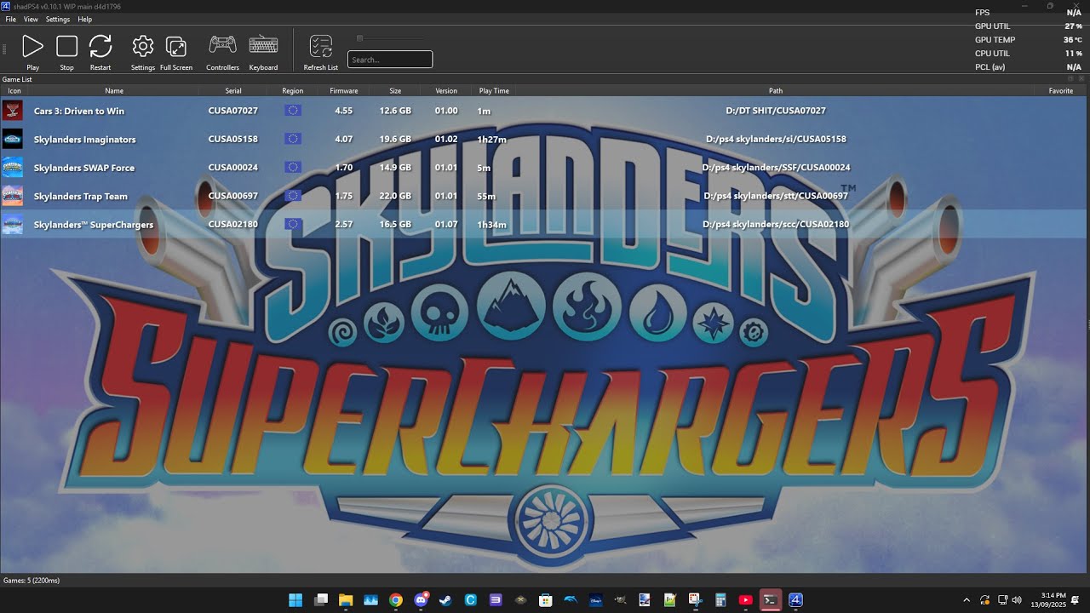Click the Restart toolbar icon
1090x613 pixels.
[100, 46]
